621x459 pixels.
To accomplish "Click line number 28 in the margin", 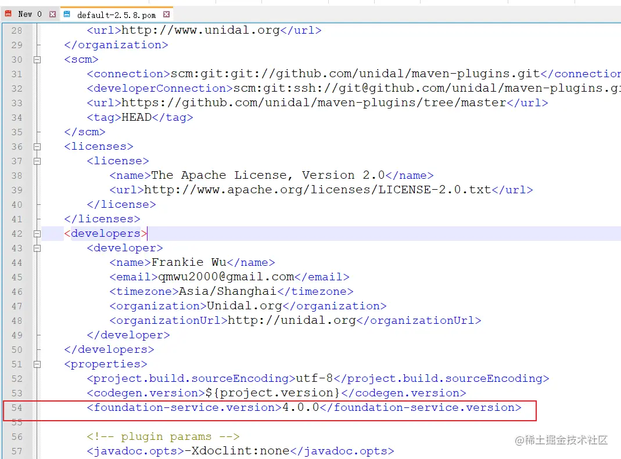I will tap(17, 31).
